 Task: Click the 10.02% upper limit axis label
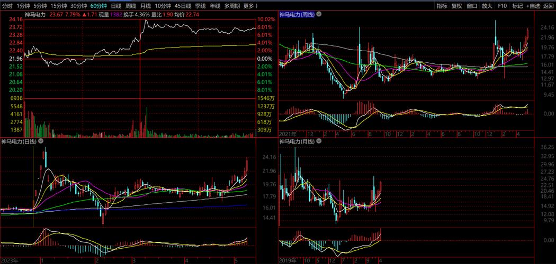point(267,19)
